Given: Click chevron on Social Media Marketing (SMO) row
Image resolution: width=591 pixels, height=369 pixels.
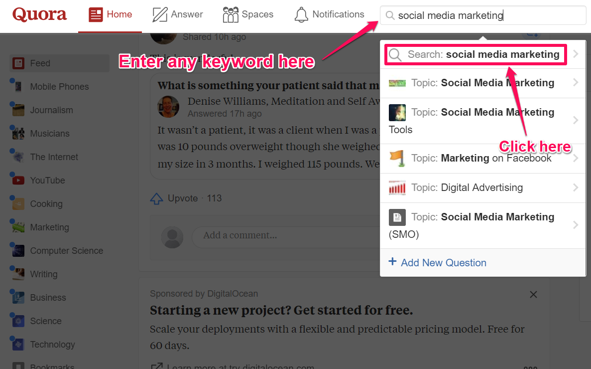Looking at the screenshot, I should point(576,225).
